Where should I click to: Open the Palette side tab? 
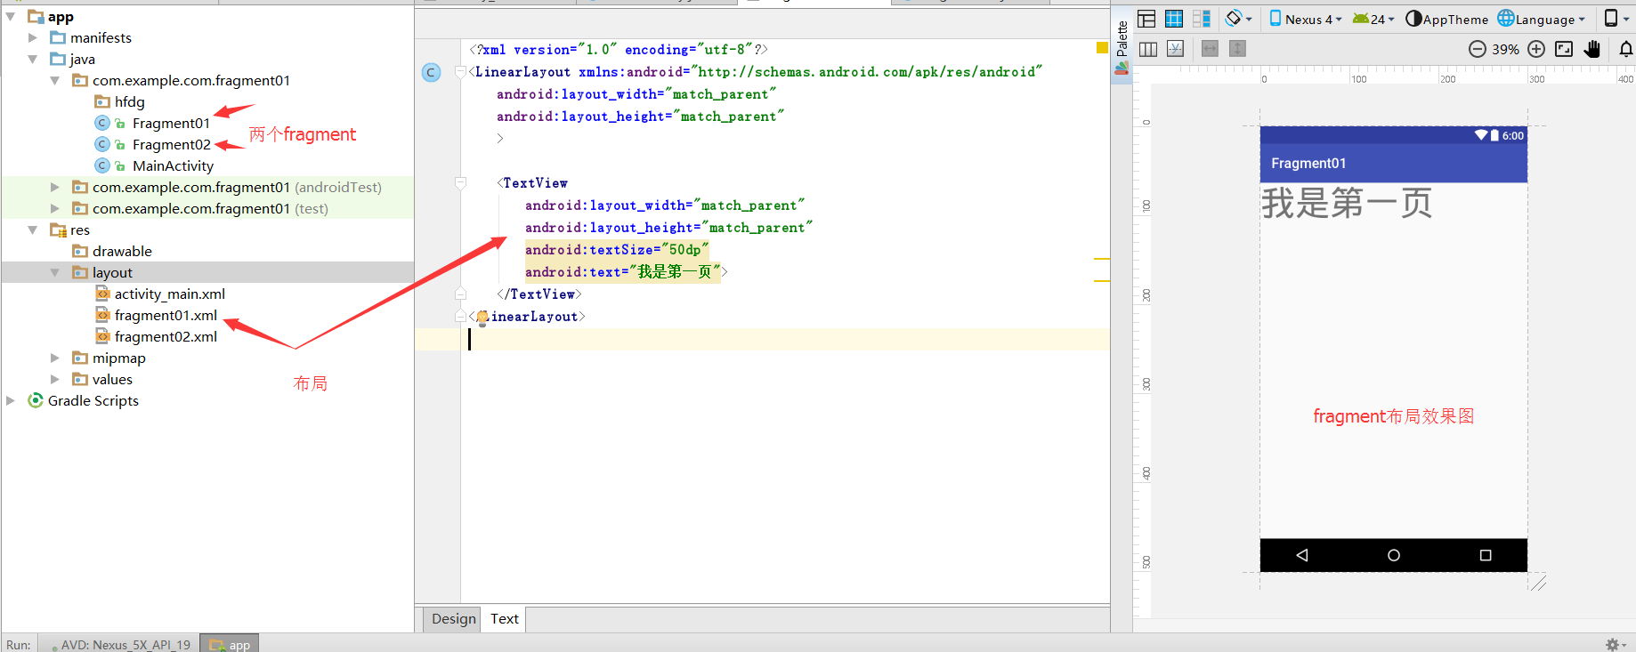[1122, 47]
